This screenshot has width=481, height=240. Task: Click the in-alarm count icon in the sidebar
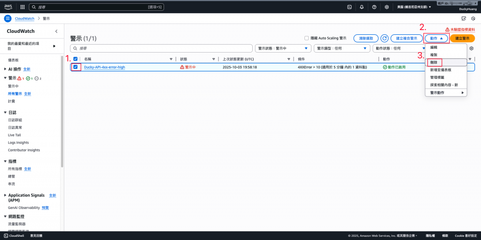point(19,78)
